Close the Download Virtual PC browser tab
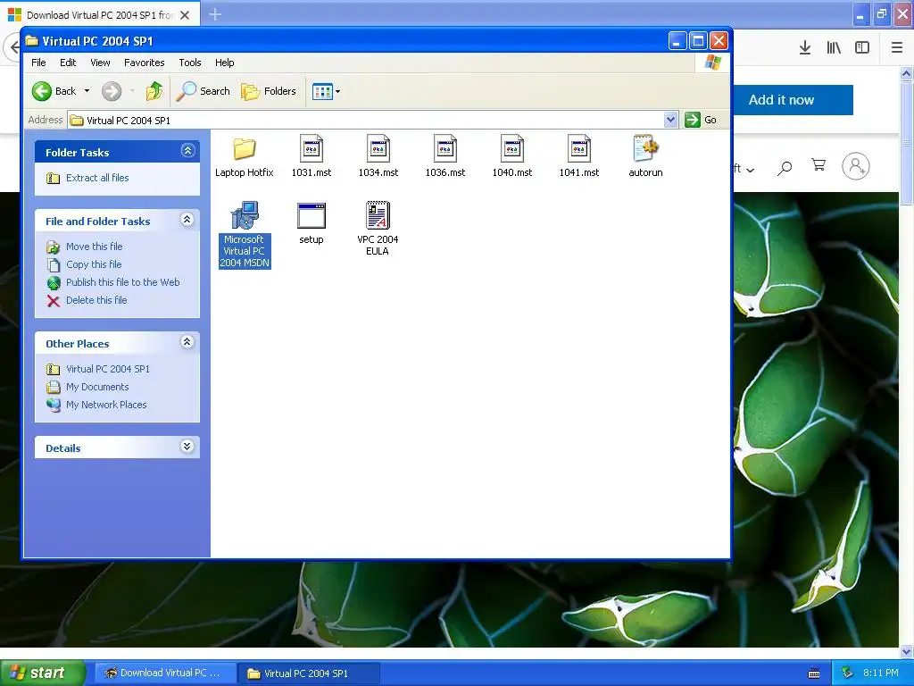 [x=185, y=15]
